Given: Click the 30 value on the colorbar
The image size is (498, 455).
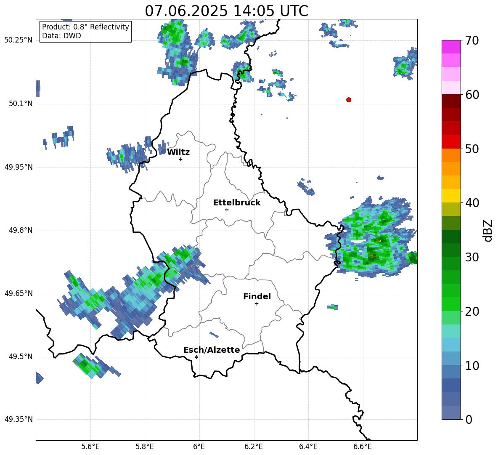Looking at the screenshot, I should (472, 257).
